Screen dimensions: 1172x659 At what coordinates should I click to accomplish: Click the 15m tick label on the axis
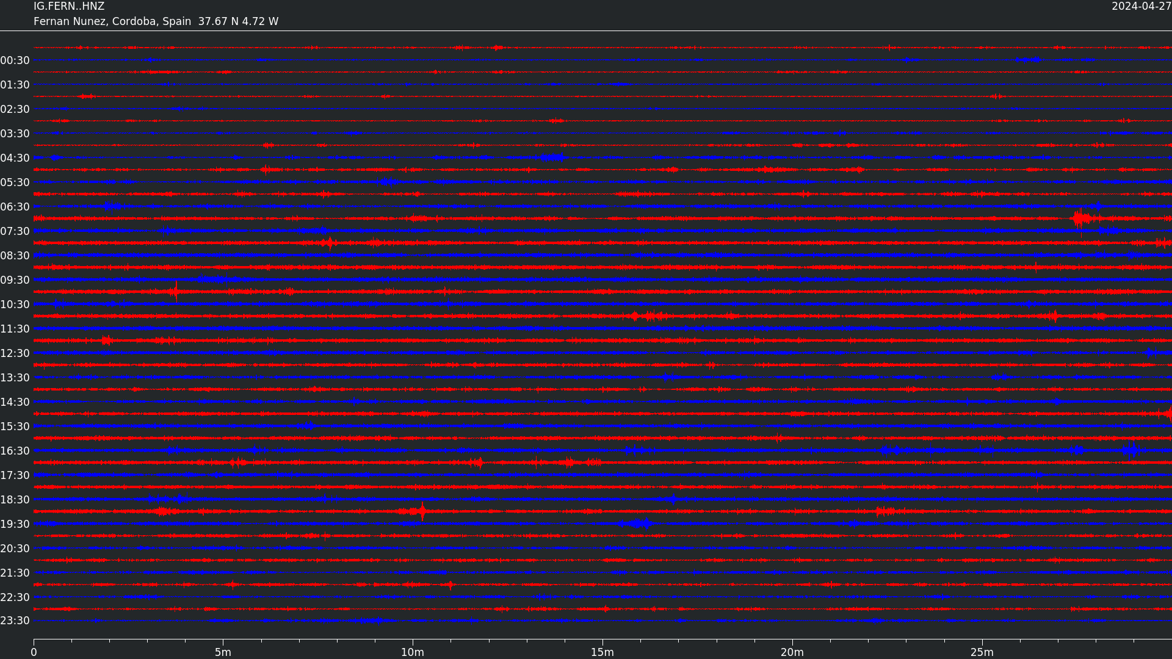pyautogui.click(x=602, y=652)
